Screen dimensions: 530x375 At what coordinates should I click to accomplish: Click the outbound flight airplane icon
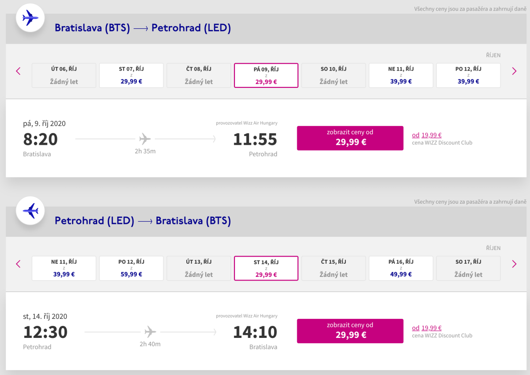pyautogui.click(x=30, y=19)
